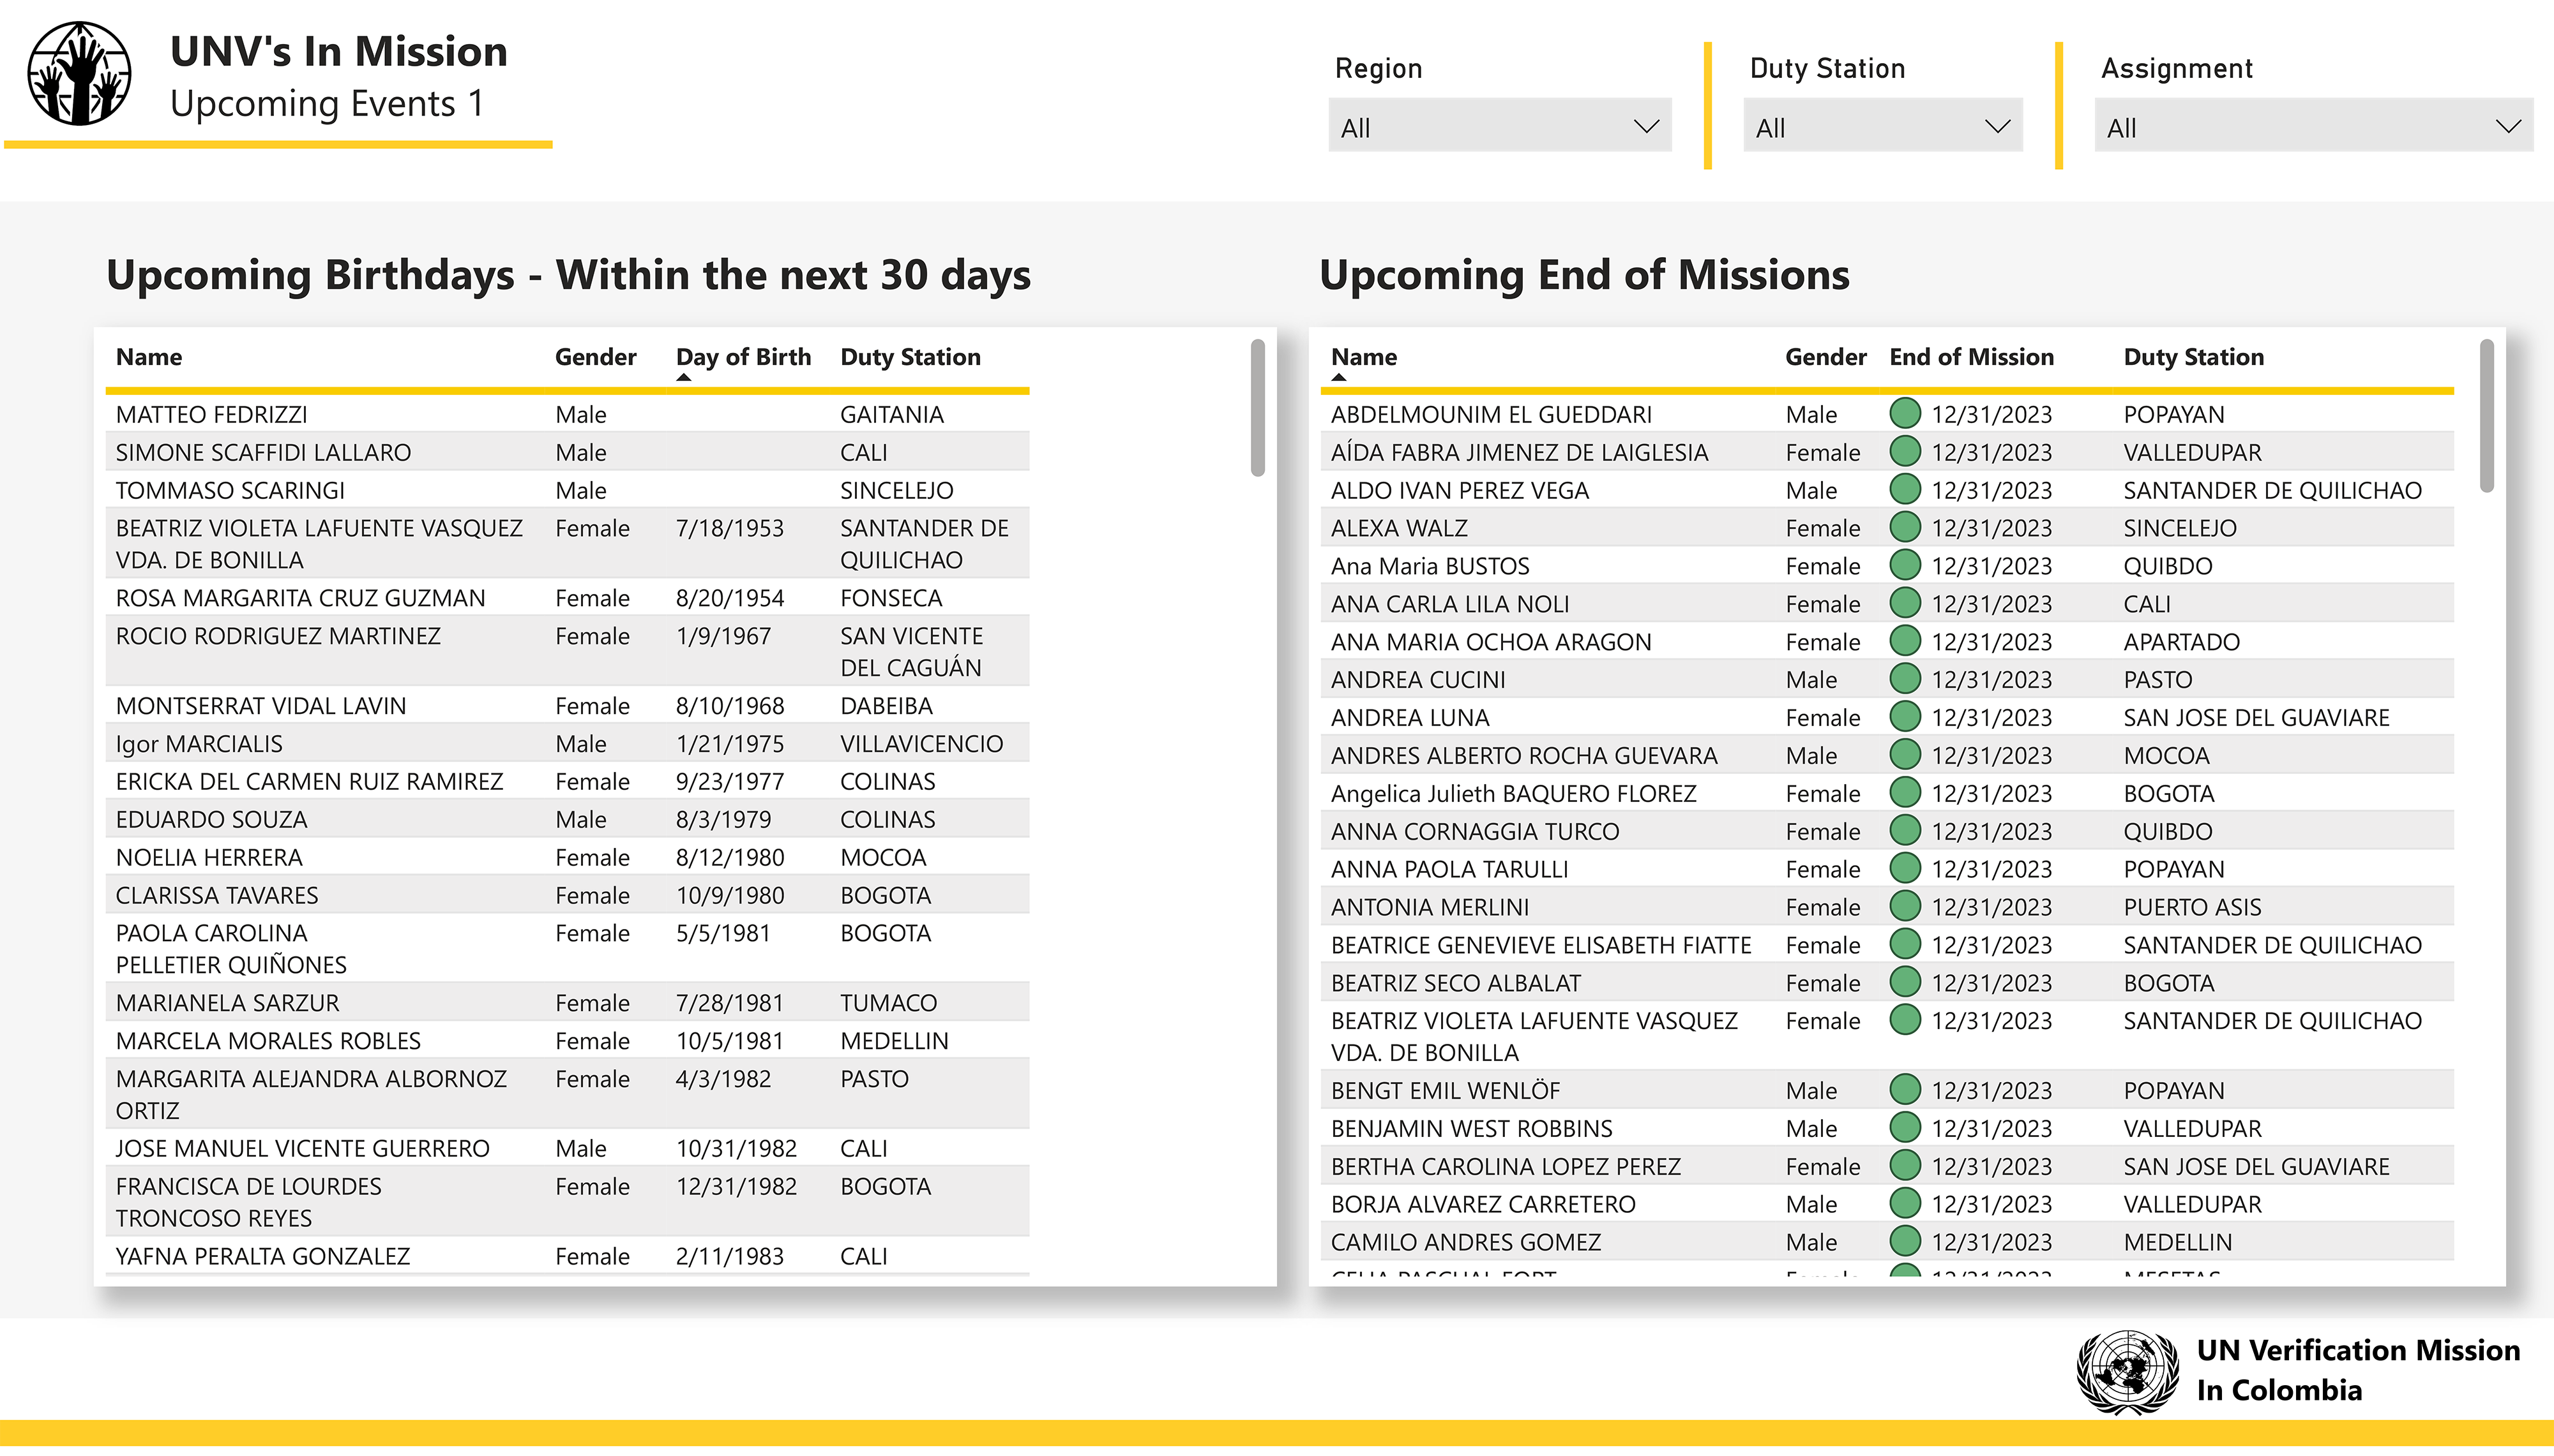
Task: Click the UNV hands logo icon
Action: pos(79,73)
